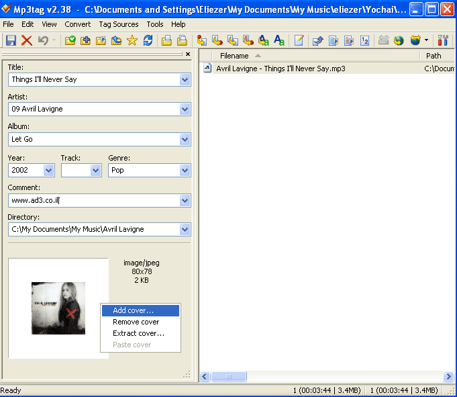Open the Genre dropdown list

click(185, 171)
